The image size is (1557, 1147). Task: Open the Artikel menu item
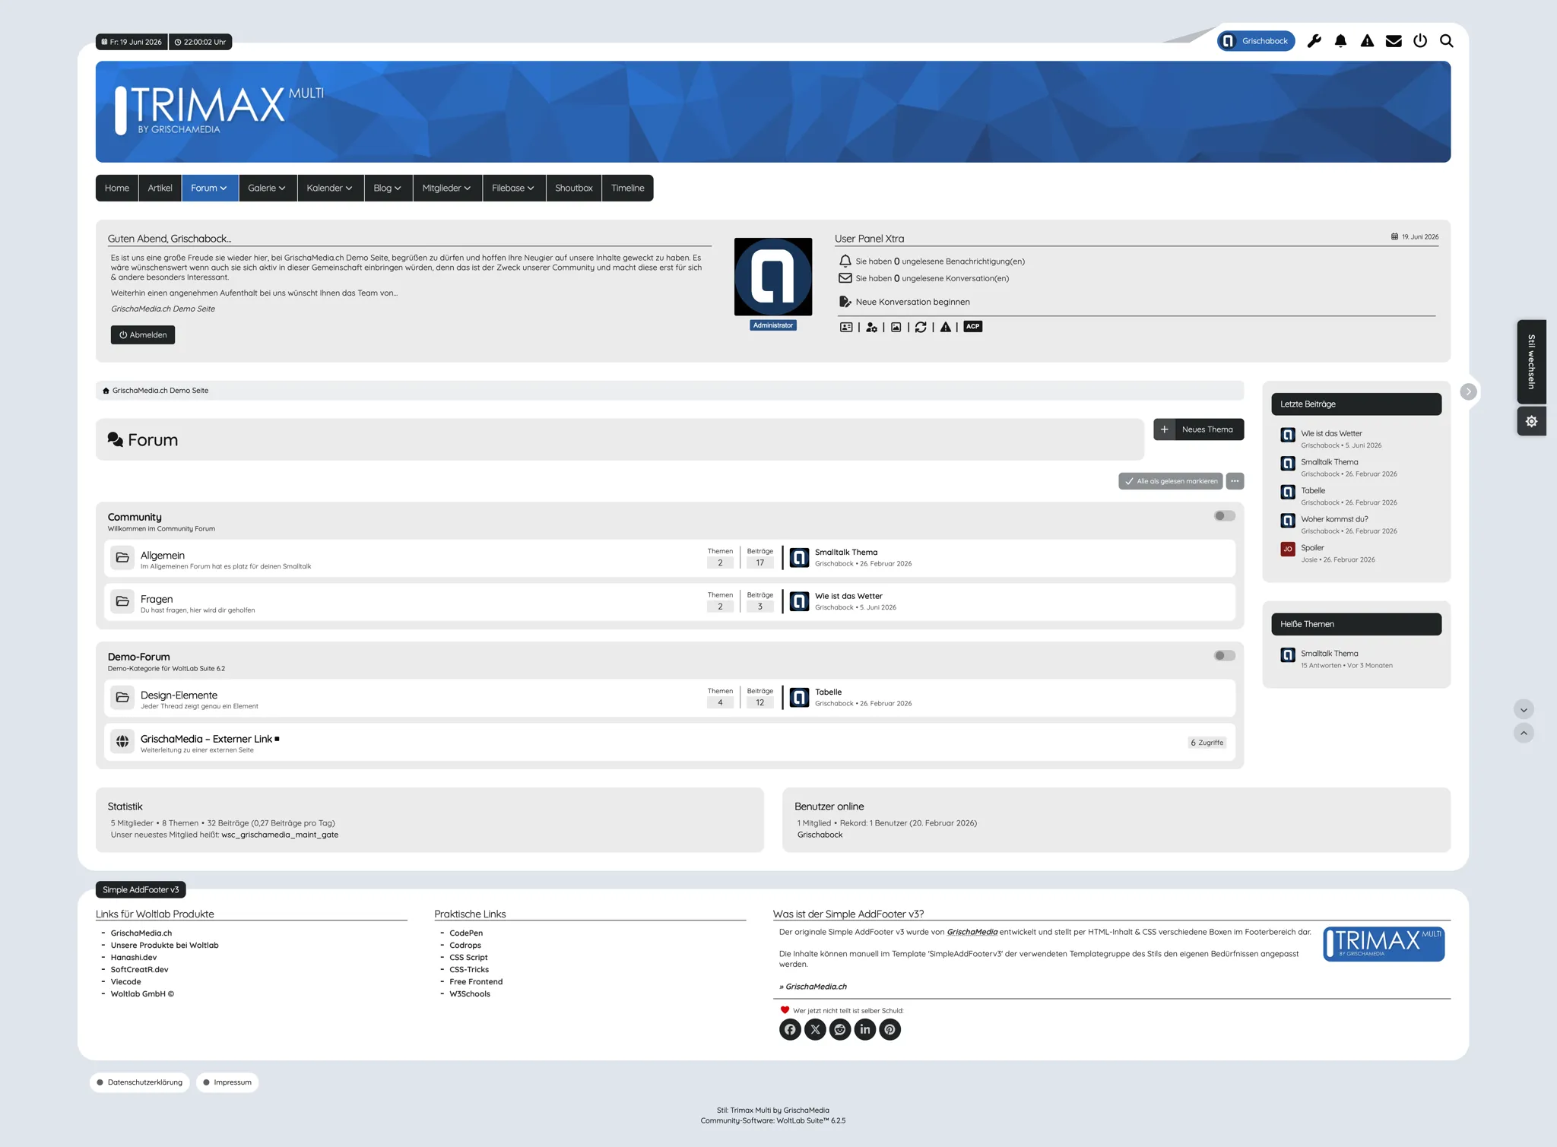click(160, 188)
